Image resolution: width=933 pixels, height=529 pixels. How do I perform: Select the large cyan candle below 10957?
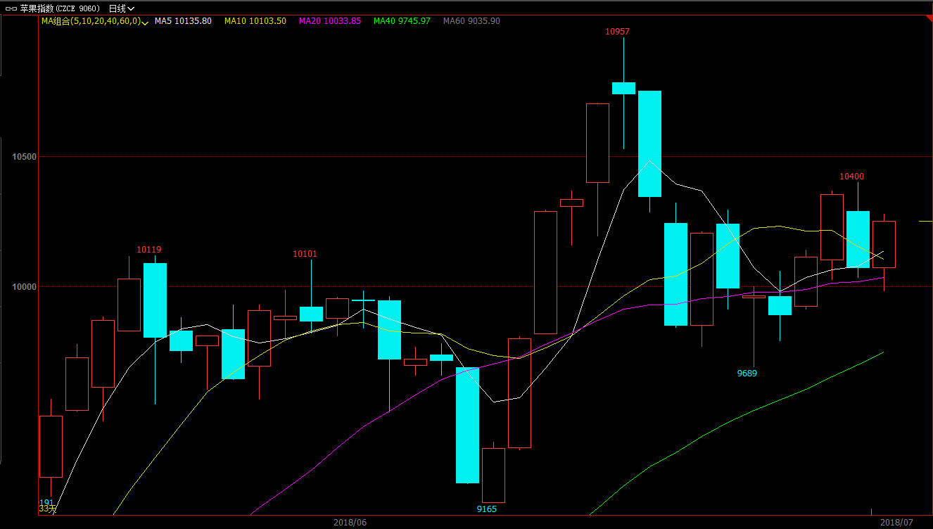(649, 144)
